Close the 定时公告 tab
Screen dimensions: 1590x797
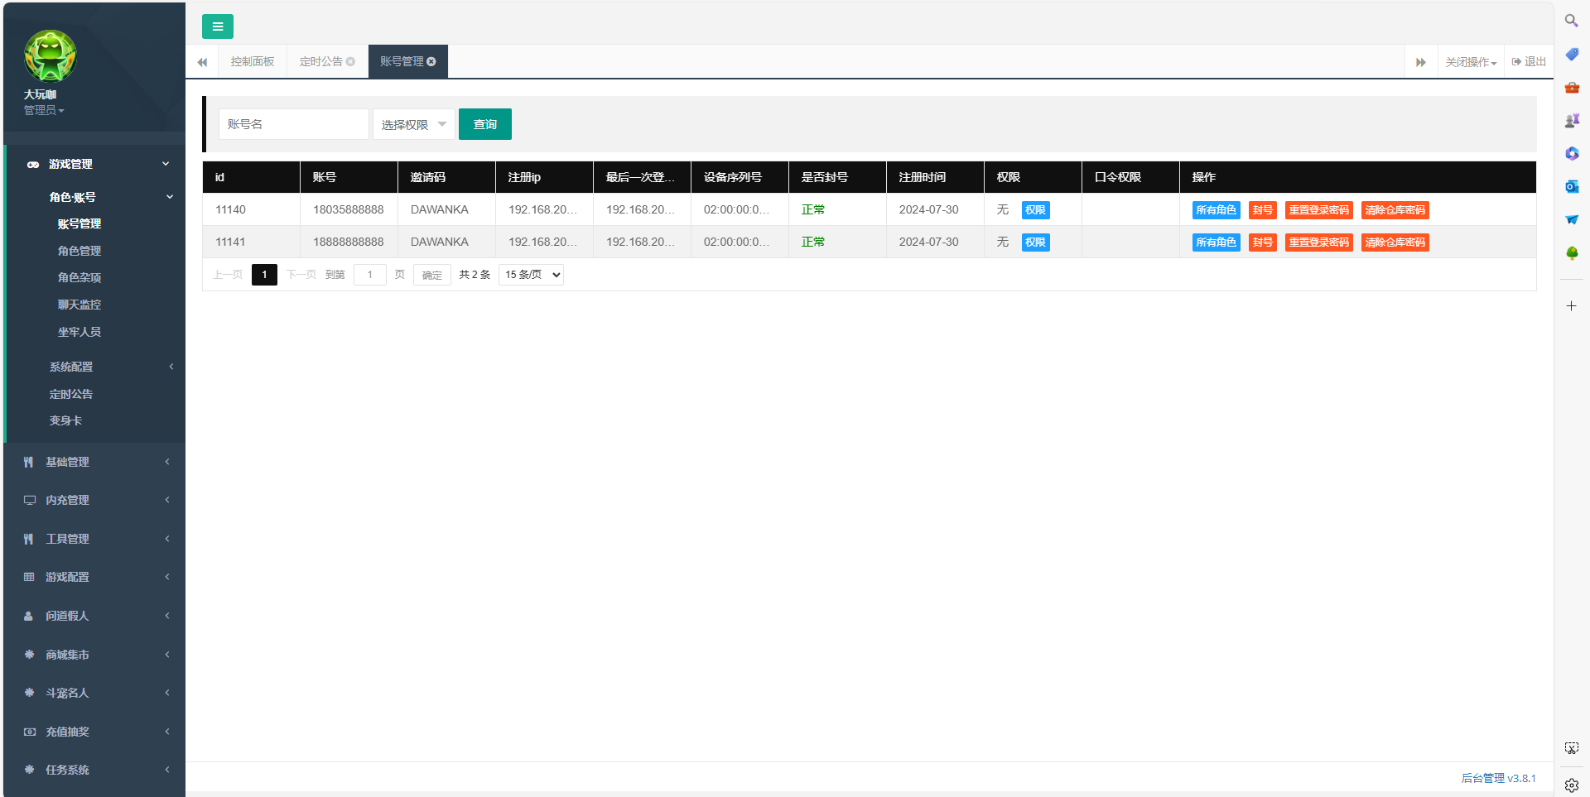tap(350, 61)
